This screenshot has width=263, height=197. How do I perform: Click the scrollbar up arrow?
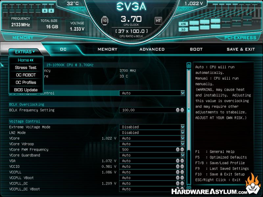tap(189, 65)
